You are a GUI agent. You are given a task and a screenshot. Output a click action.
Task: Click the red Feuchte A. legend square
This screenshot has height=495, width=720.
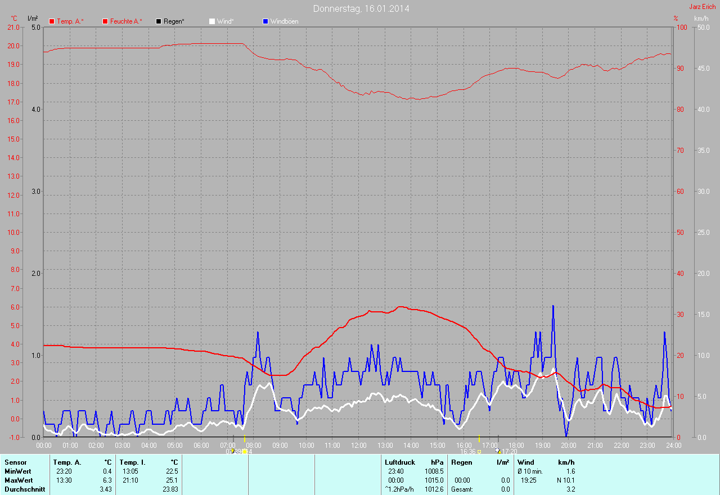[105, 21]
